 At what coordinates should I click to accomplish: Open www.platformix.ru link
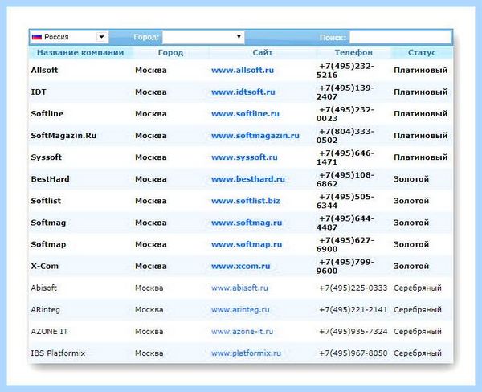tap(246, 353)
